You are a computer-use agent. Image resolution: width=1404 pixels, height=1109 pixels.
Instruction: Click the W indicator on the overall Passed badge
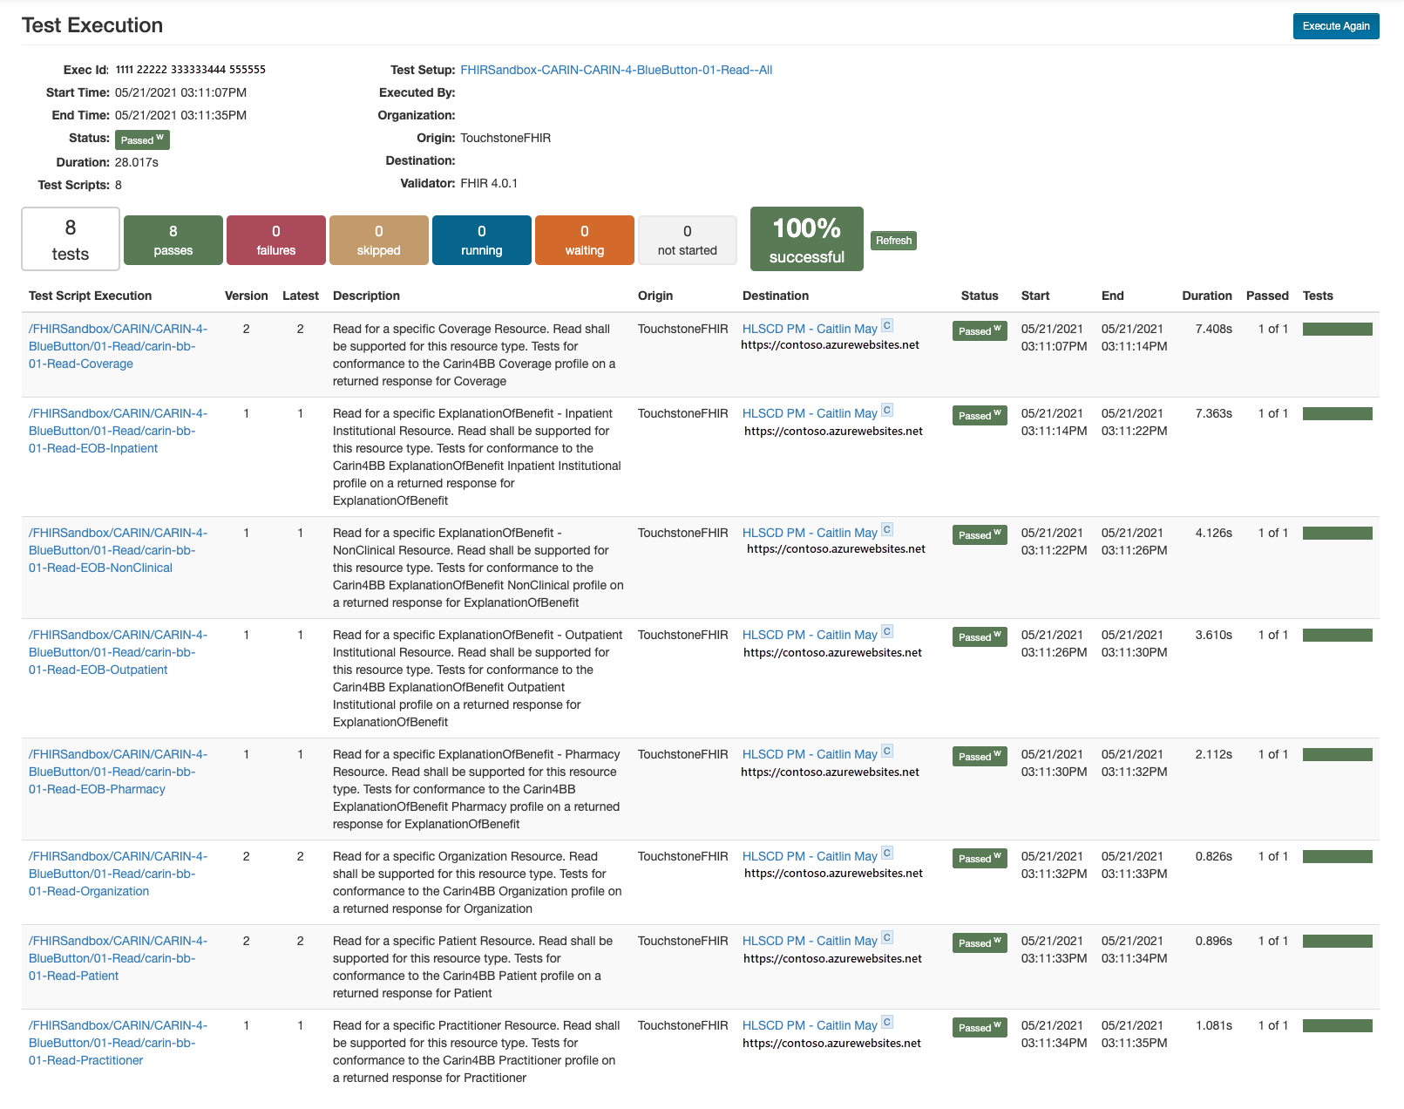[x=159, y=135]
